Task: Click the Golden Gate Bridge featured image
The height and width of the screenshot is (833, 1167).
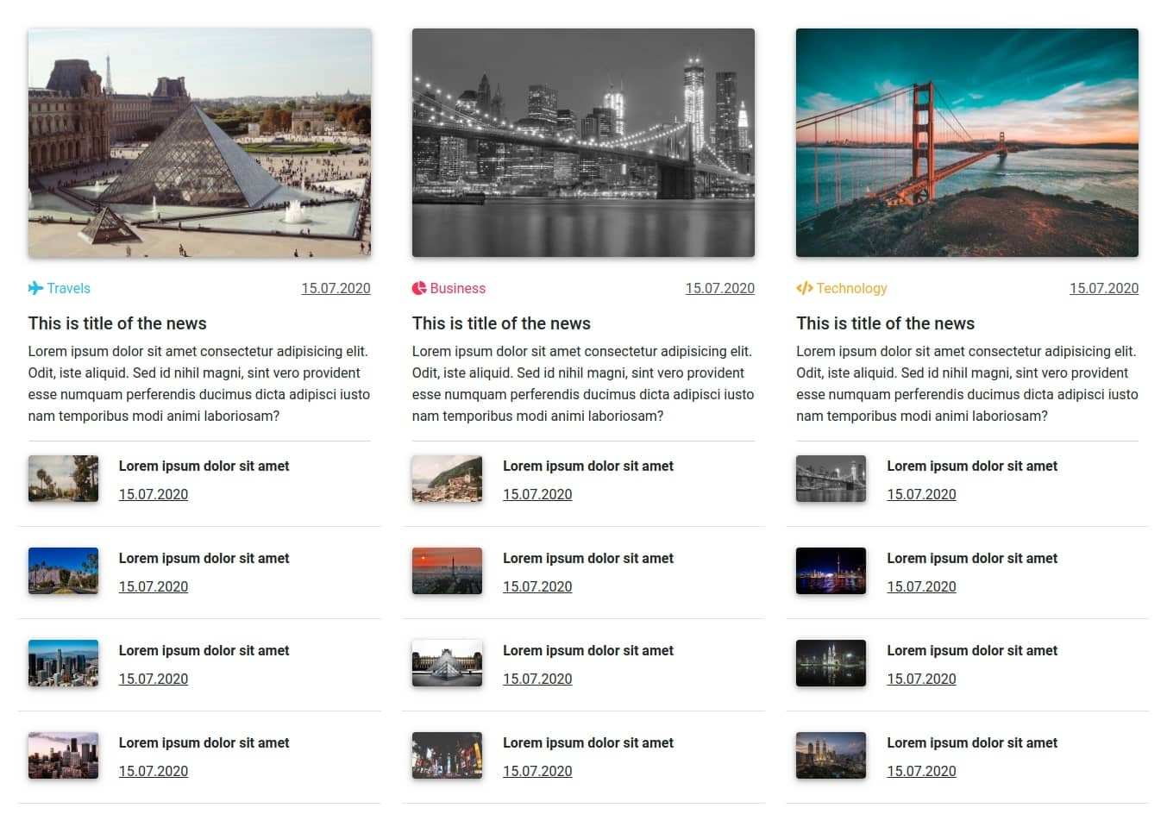Action: [967, 142]
